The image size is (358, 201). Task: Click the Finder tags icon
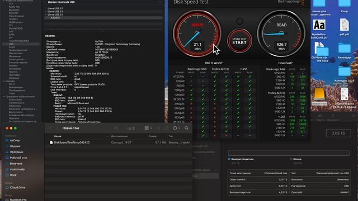167,128
